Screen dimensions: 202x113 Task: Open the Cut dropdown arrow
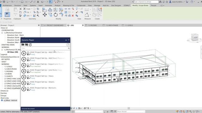click(x=31, y=12)
